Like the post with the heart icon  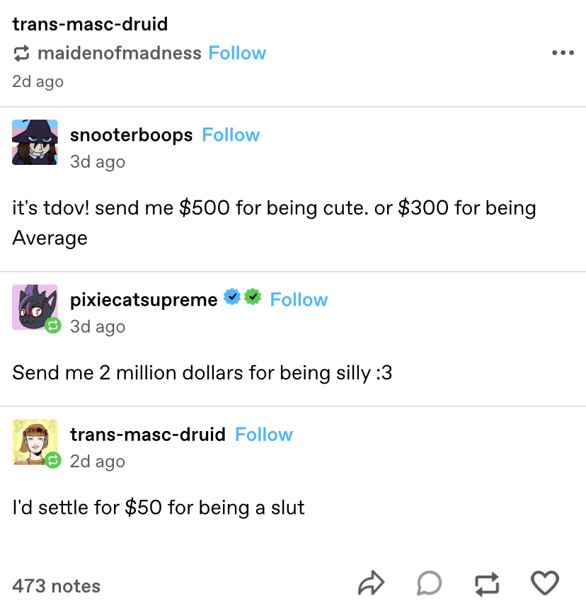pyautogui.click(x=544, y=583)
